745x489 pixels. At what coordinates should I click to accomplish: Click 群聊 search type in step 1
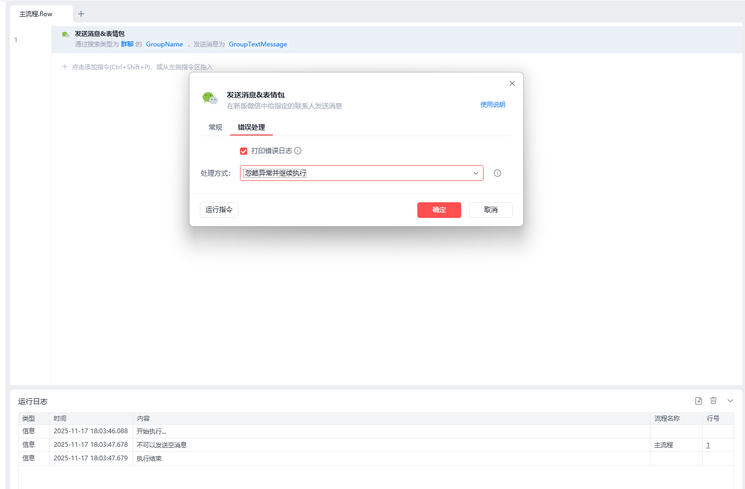(x=127, y=44)
